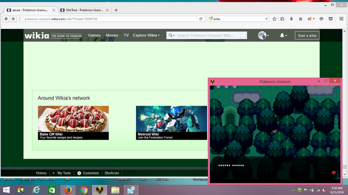The height and width of the screenshot is (195, 348).
Task: Open the user avatar account menu
Action: click(263, 35)
